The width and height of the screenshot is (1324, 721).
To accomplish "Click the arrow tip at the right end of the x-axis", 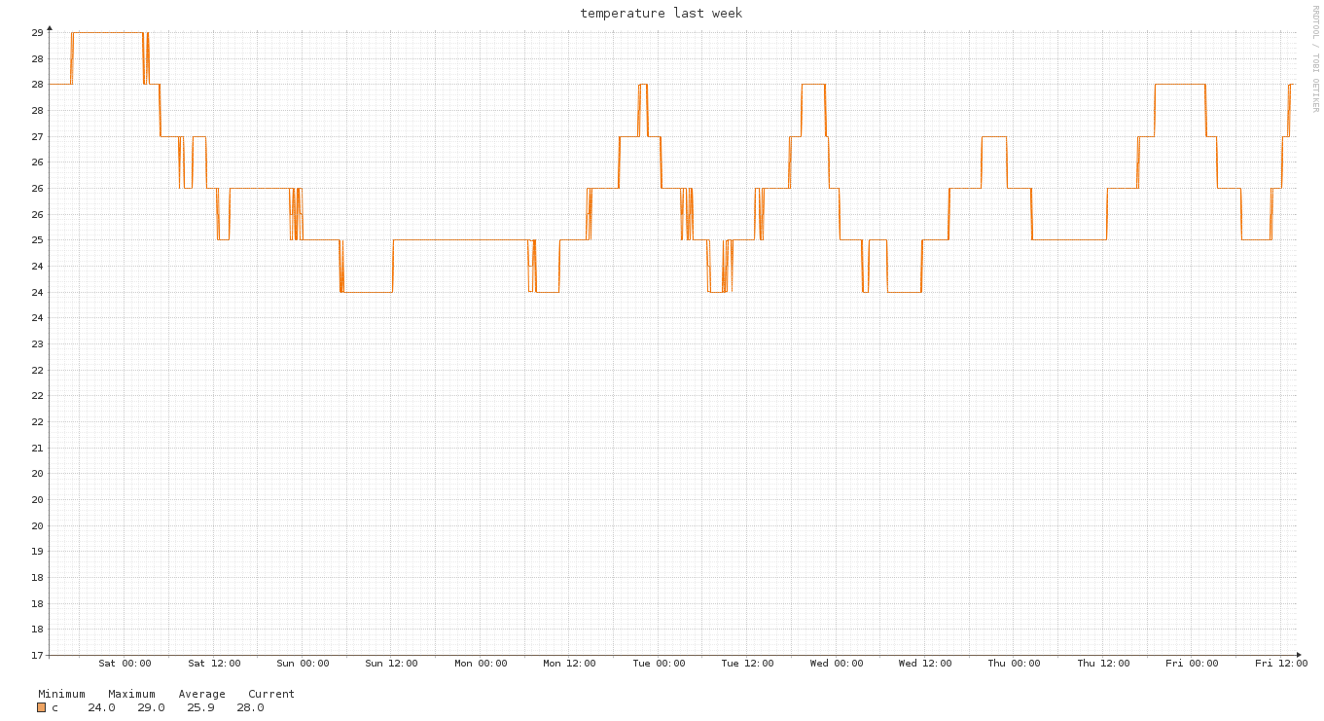I will click(1299, 655).
